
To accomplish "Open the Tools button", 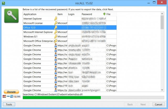I will (x=9, y=104).
